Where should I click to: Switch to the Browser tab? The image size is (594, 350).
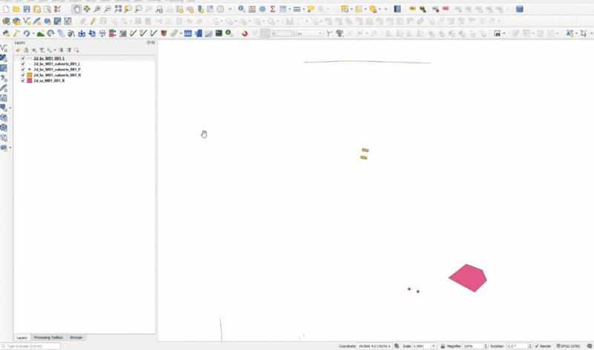(76, 337)
